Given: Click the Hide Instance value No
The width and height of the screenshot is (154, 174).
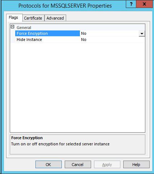Looking at the screenshot, I should tap(84, 40).
